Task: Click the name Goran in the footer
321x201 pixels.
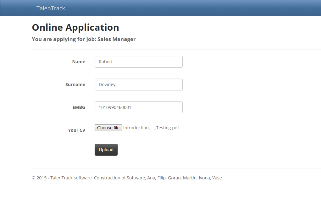Action: pos(174,178)
